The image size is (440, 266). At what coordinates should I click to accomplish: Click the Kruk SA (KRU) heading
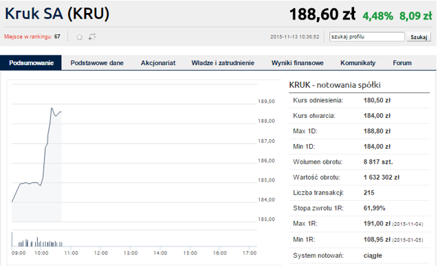pyautogui.click(x=57, y=14)
